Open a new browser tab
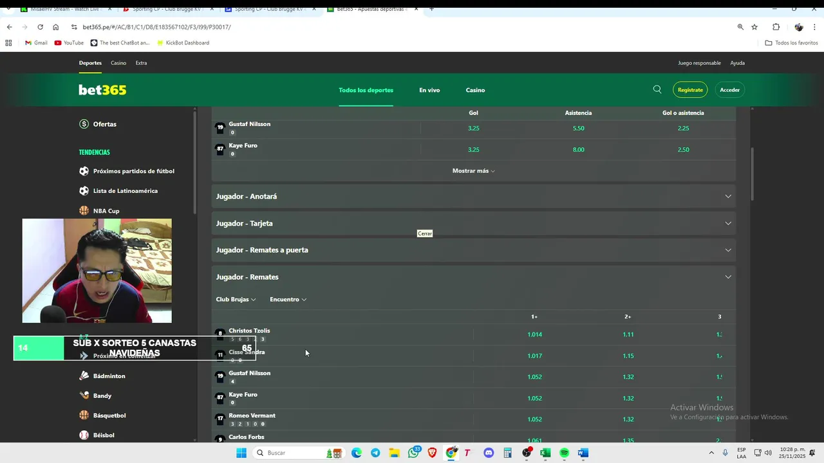 [x=431, y=9]
